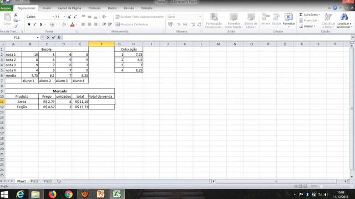Center text horizontally icon
The height and width of the screenshot is (199, 355).
89,24
